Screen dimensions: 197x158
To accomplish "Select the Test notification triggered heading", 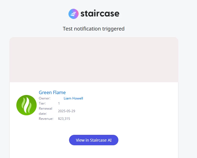I will pos(94,29).
